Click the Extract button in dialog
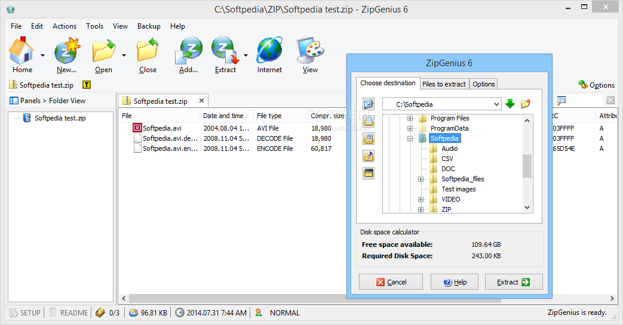This screenshot has height=325, width=623. pyautogui.click(x=514, y=281)
